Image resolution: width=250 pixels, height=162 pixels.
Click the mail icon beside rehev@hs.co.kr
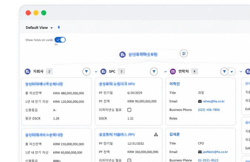point(200,101)
